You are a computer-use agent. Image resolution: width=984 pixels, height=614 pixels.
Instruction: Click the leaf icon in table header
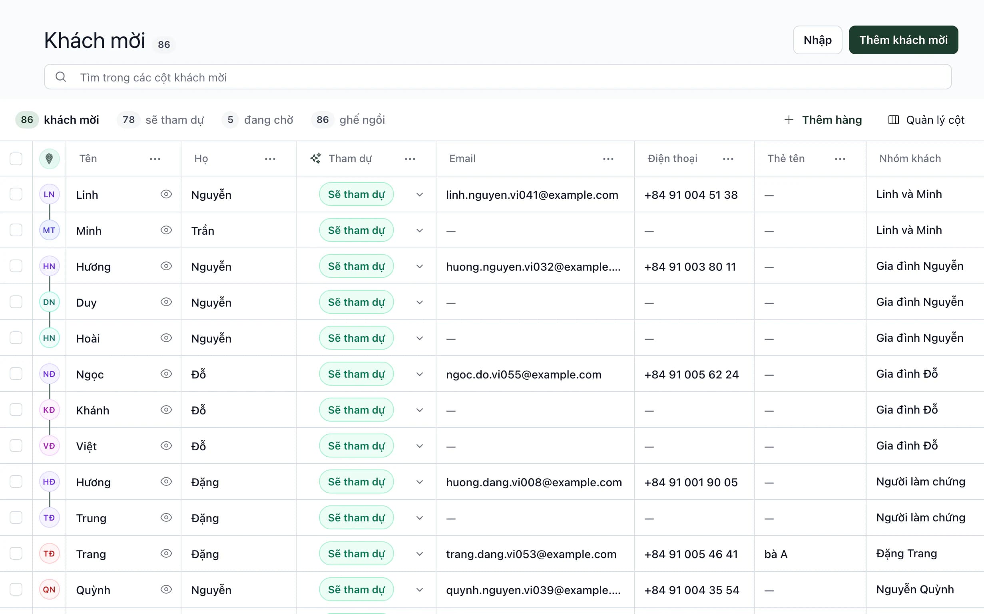[49, 158]
